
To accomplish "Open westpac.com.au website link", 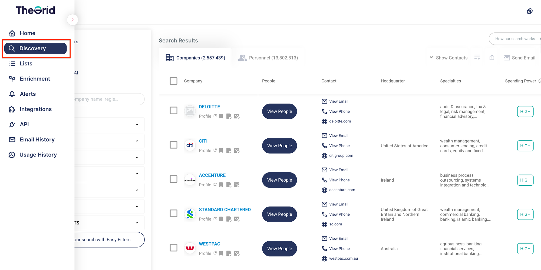I will (x=340, y=259).
